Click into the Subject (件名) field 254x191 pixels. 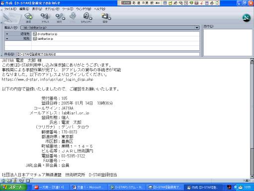pos(108,54)
